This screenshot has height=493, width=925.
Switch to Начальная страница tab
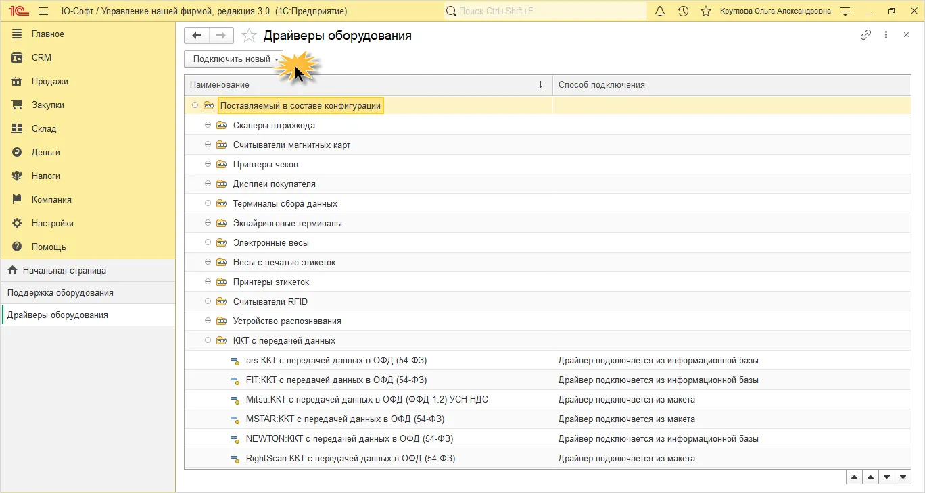coord(88,270)
